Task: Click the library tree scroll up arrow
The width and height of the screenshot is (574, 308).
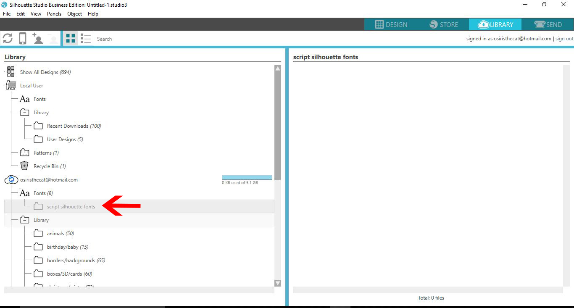Action: [x=278, y=68]
